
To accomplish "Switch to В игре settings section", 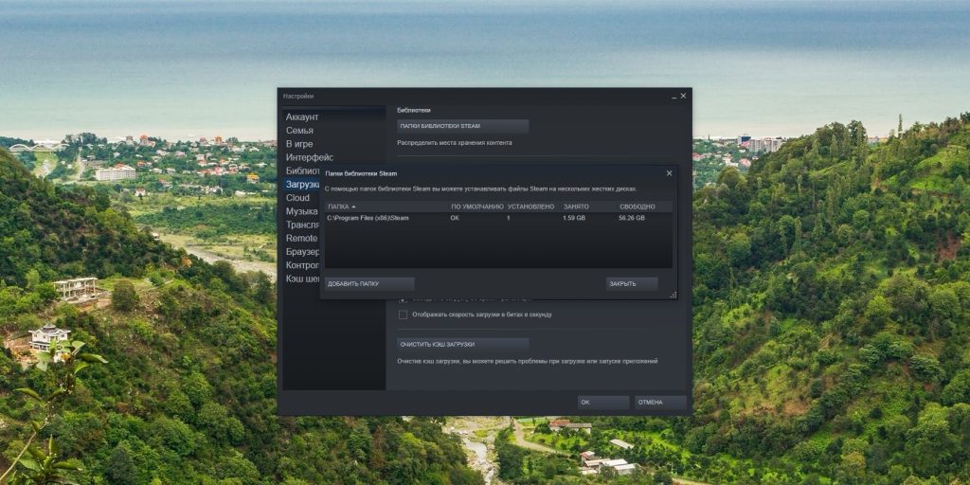I will click(x=299, y=144).
